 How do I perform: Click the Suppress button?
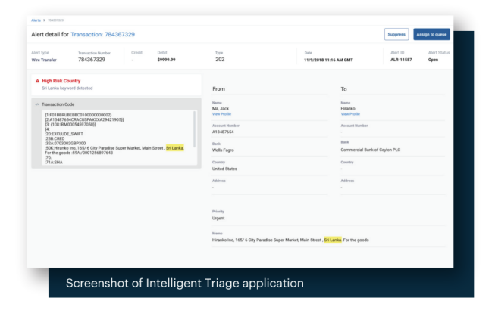click(x=396, y=34)
